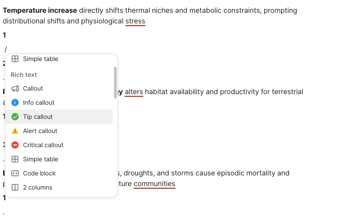Click the underlined word "alters"
The width and height of the screenshot is (339, 217).
[x=134, y=92]
